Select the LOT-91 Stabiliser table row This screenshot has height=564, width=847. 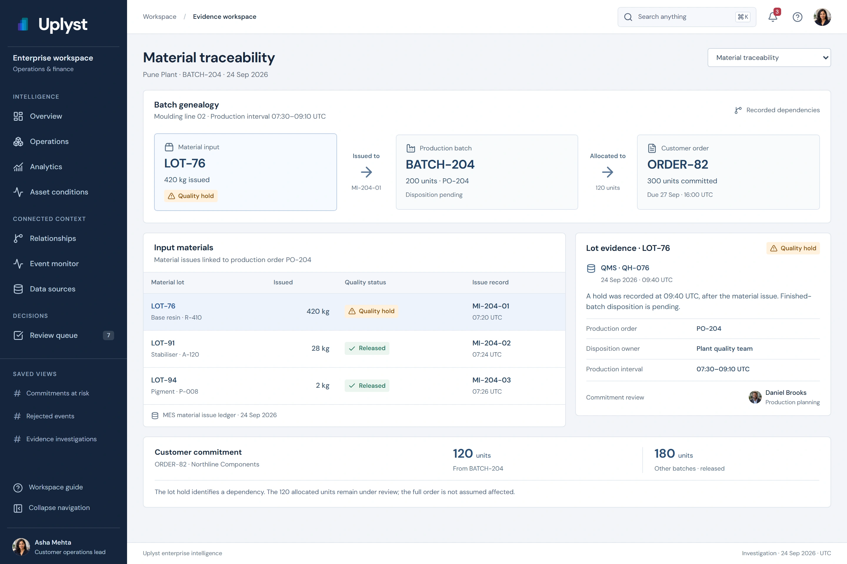click(x=354, y=349)
